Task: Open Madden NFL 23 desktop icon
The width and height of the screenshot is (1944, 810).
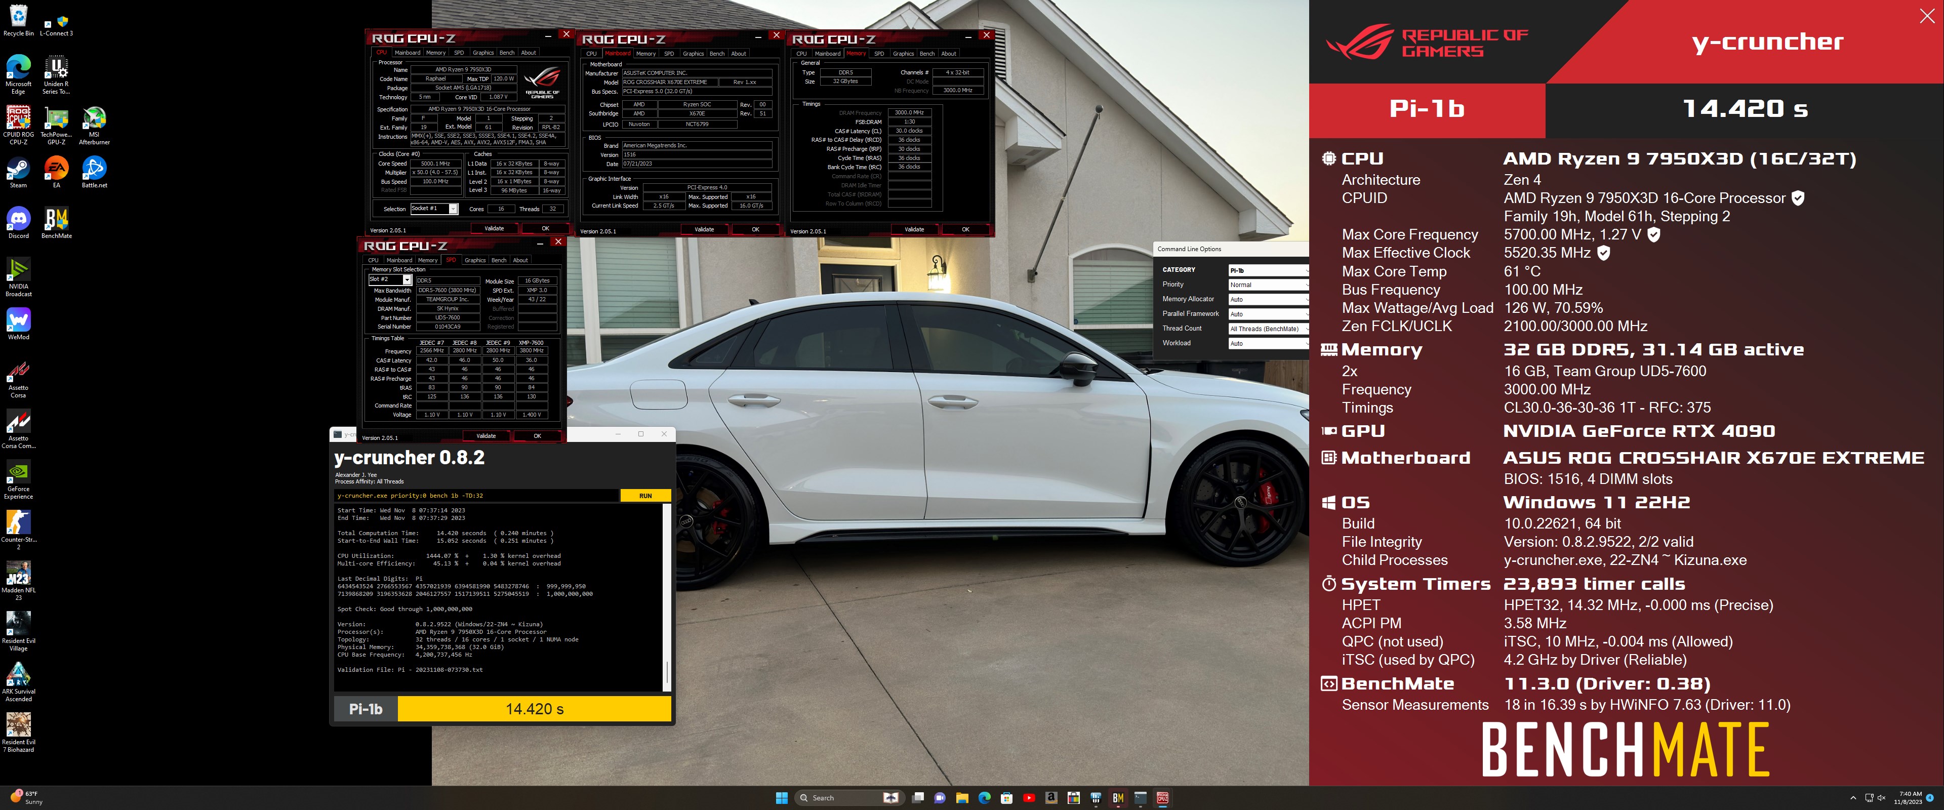Action: point(18,581)
